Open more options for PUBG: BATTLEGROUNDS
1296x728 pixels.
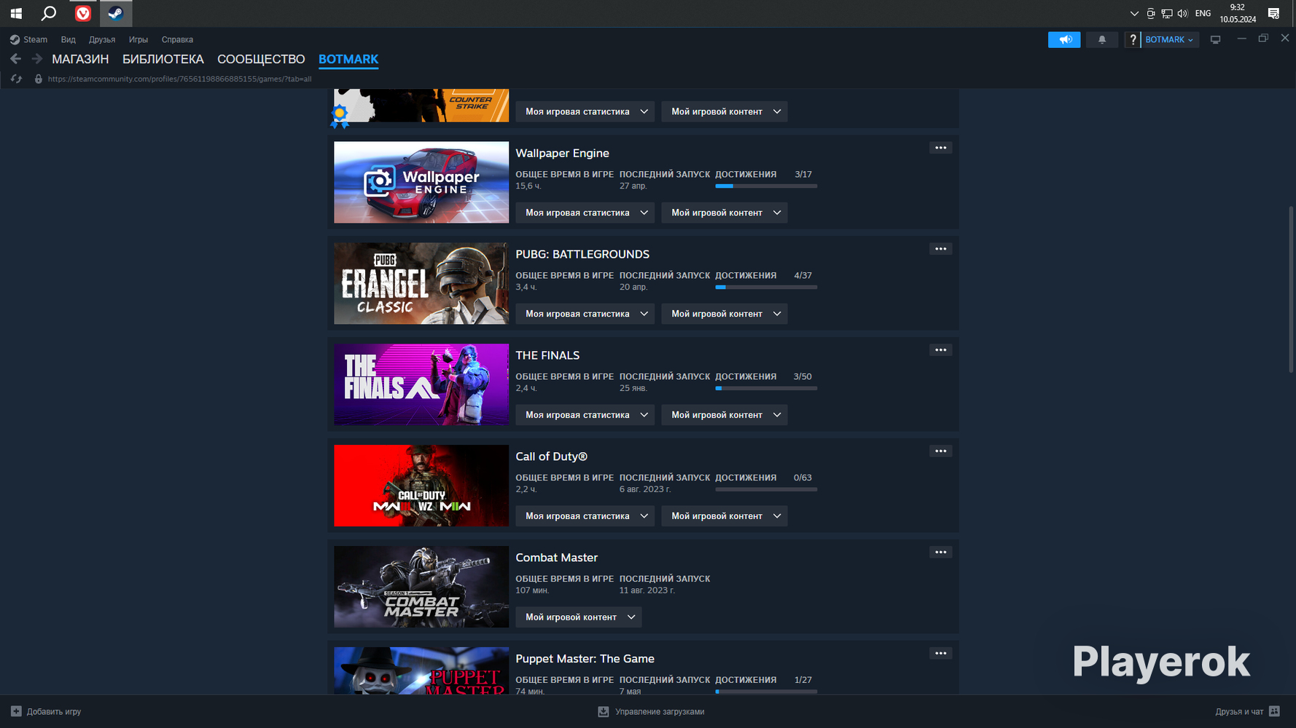(941, 249)
